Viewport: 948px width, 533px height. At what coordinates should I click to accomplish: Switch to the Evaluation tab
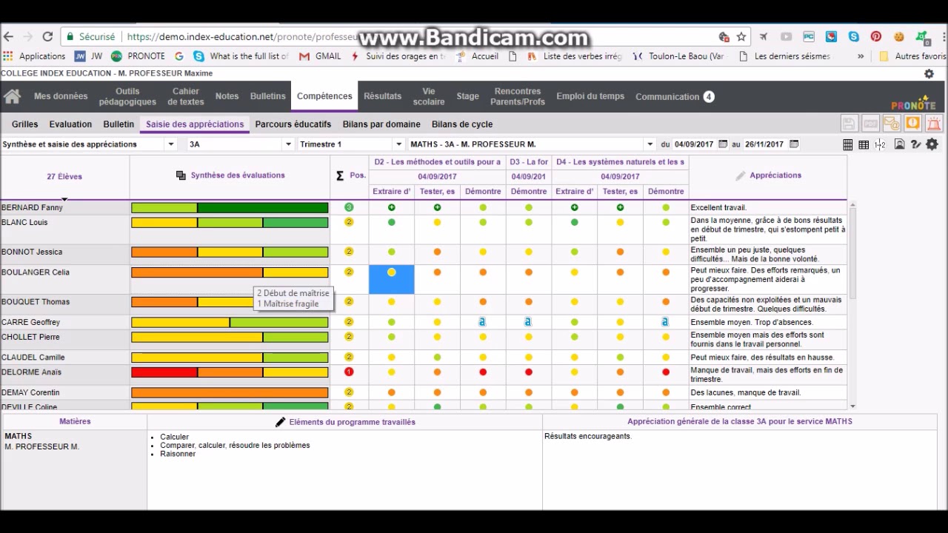[70, 124]
